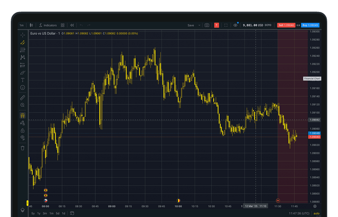Image resolution: width=338 pixels, height=217 pixels.
Task: Switch to 5y date range
Action: pyautogui.click(x=33, y=214)
